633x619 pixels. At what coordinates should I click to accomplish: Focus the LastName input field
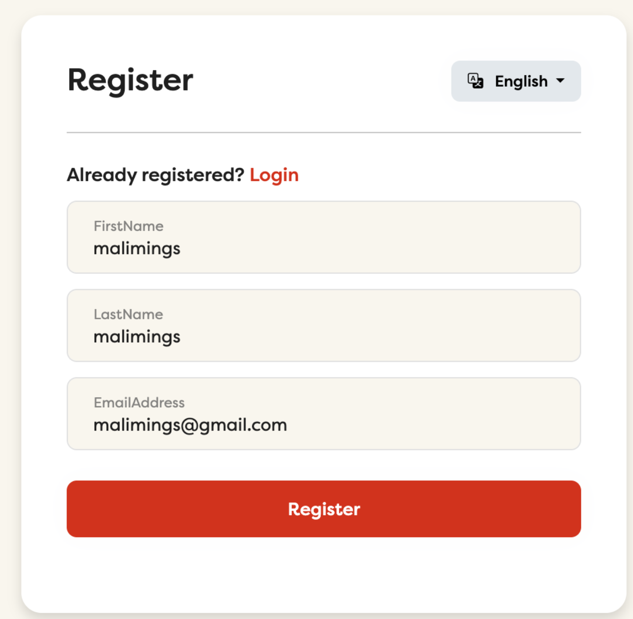click(324, 326)
